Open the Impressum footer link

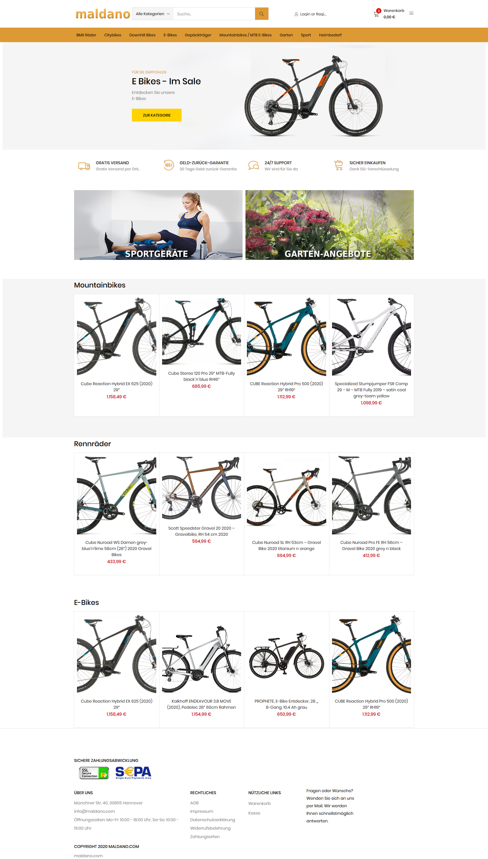click(201, 811)
